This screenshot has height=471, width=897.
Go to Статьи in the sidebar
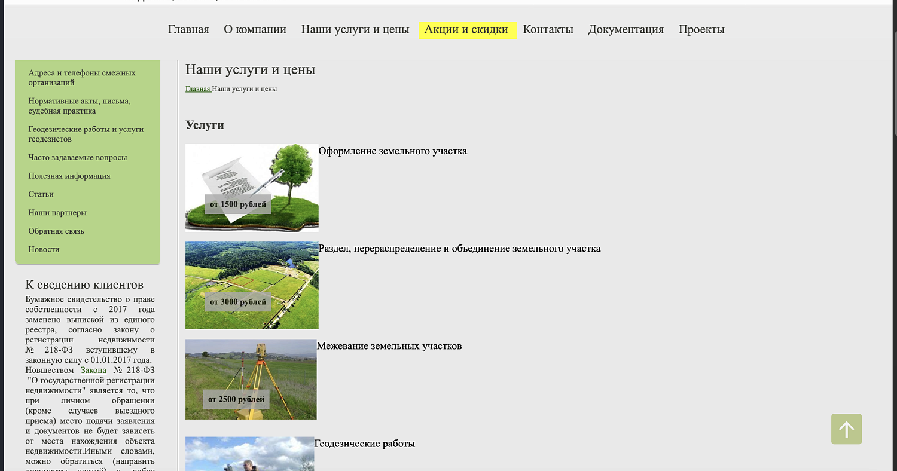point(41,194)
